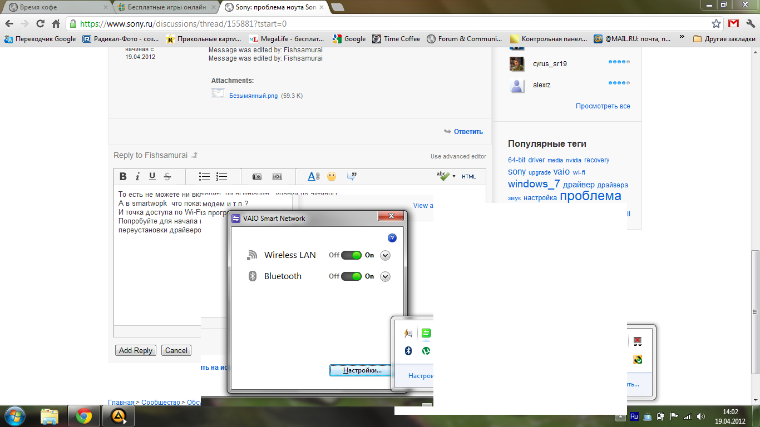The width and height of the screenshot is (760, 427).
Task: Click the strikethrough formatting icon
Action: point(167,177)
